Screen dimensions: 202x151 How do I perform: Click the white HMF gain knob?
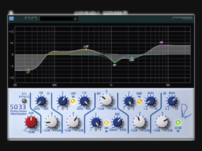(x=140, y=122)
